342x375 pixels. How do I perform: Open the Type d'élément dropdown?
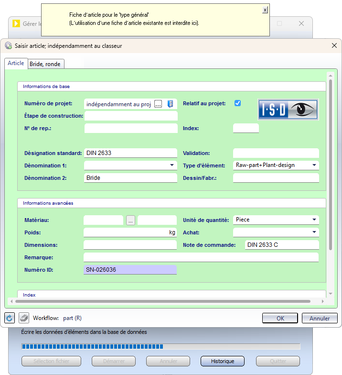[314, 165]
